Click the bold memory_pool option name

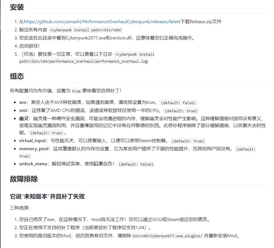click(x=33, y=149)
